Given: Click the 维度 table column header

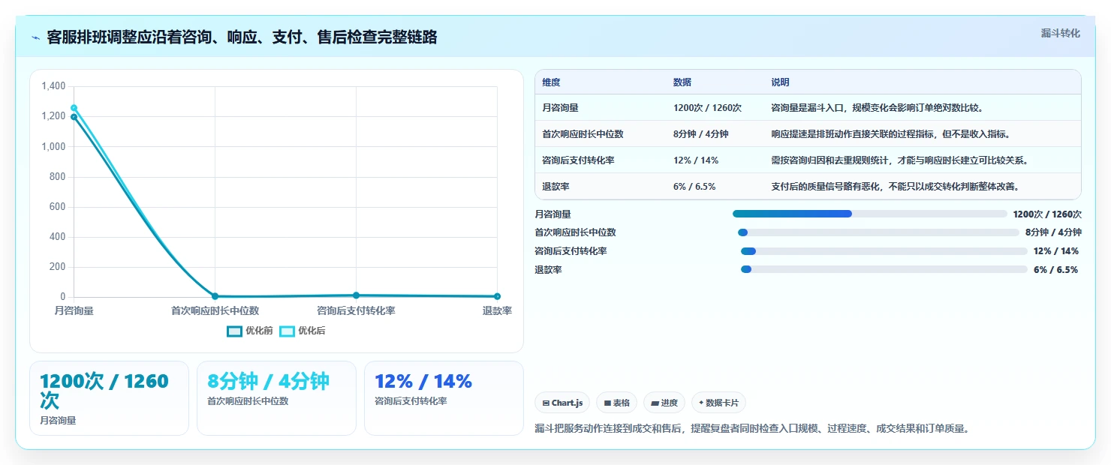Looking at the screenshot, I should (551, 82).
